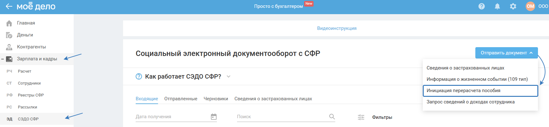The image size is (549, 127).
Task: Open the Контрагенты section
Action: coord(31,47)
